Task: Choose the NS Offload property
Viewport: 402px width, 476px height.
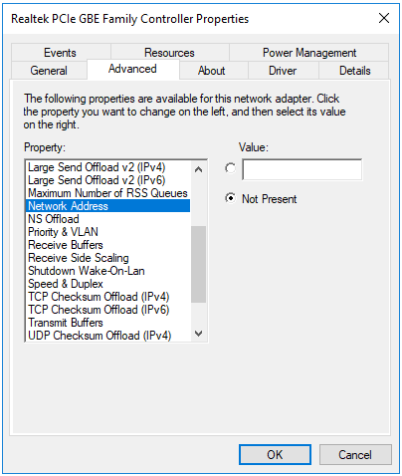Action: pyautogui.click(x=107, y=219)
